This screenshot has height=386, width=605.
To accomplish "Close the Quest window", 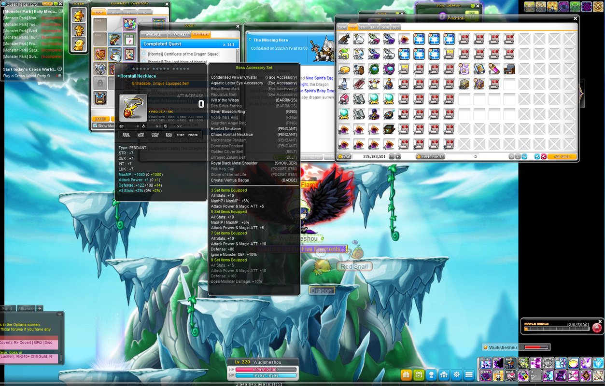I will (x=237, y=27).
